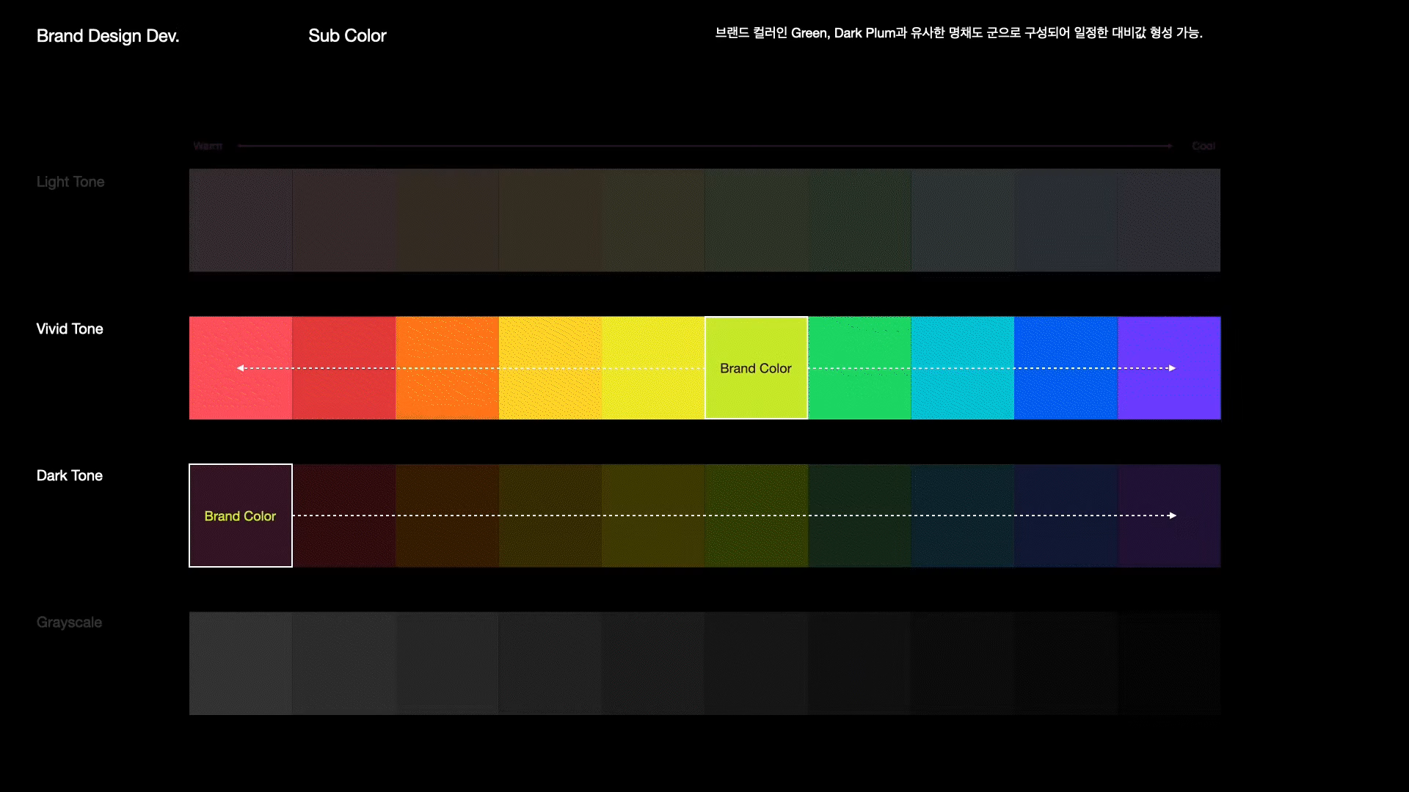This screenshot has width=1409, height=792.
Task: Pick the darkest Grayscale swatch
Action: point(1169,664)
